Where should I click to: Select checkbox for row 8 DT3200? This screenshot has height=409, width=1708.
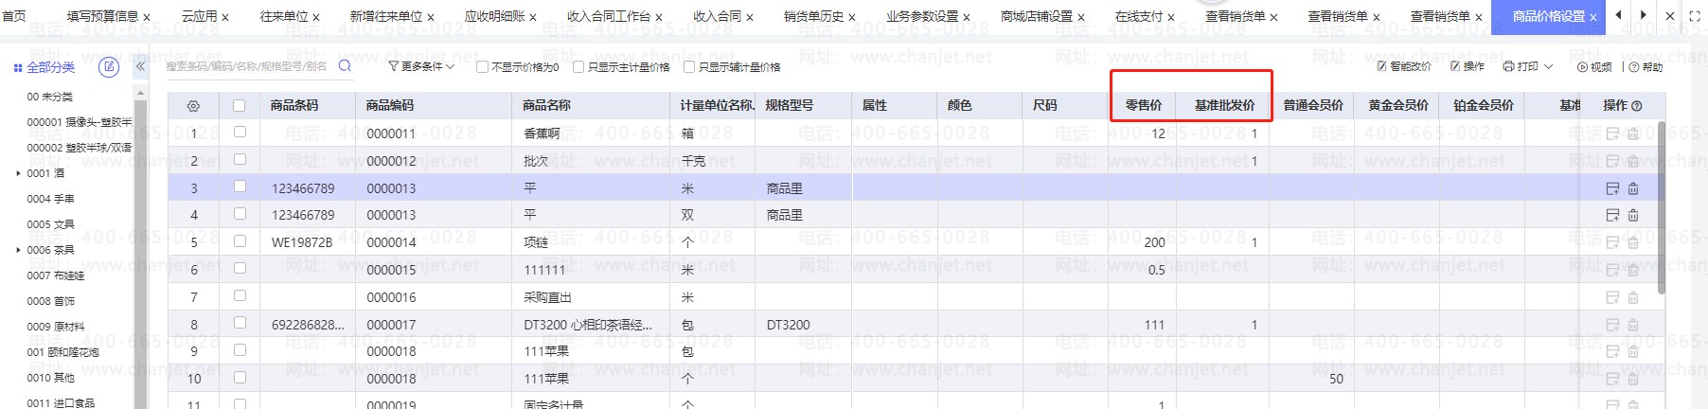click(x=240, y=323)
